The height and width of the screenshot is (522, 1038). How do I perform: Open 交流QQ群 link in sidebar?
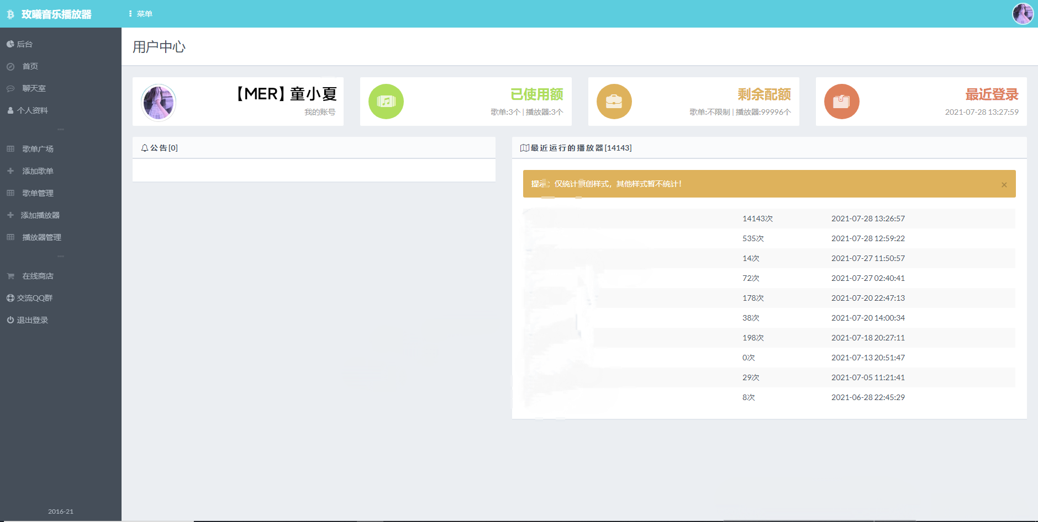34,298
